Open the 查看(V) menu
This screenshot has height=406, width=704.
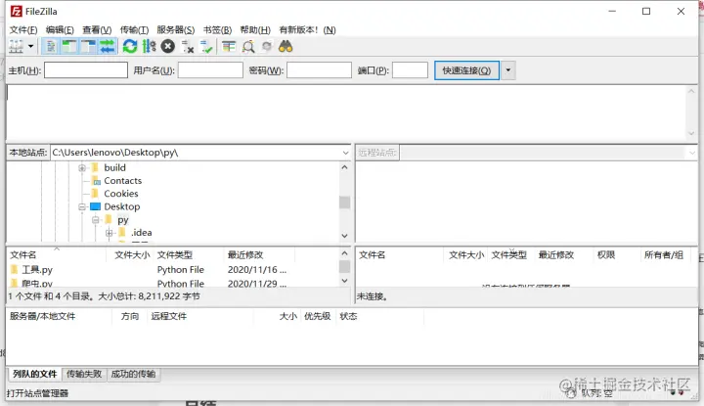tap(97, 29)
